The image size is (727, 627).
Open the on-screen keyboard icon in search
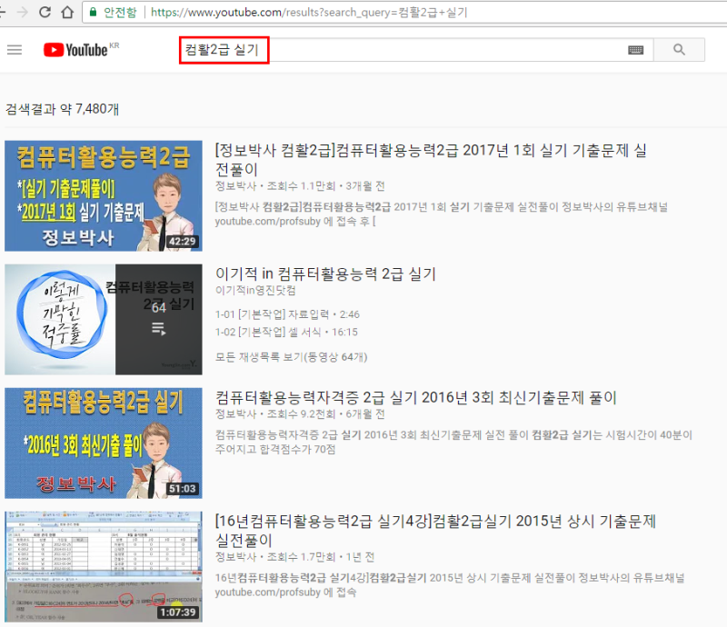coord(635,50)
